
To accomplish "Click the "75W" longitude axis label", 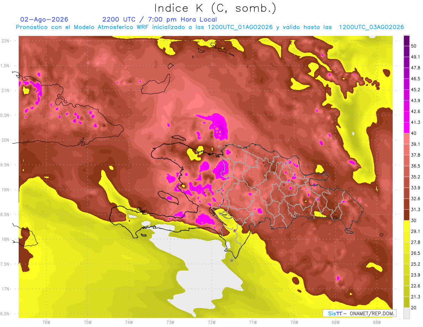I will point(88,322).
